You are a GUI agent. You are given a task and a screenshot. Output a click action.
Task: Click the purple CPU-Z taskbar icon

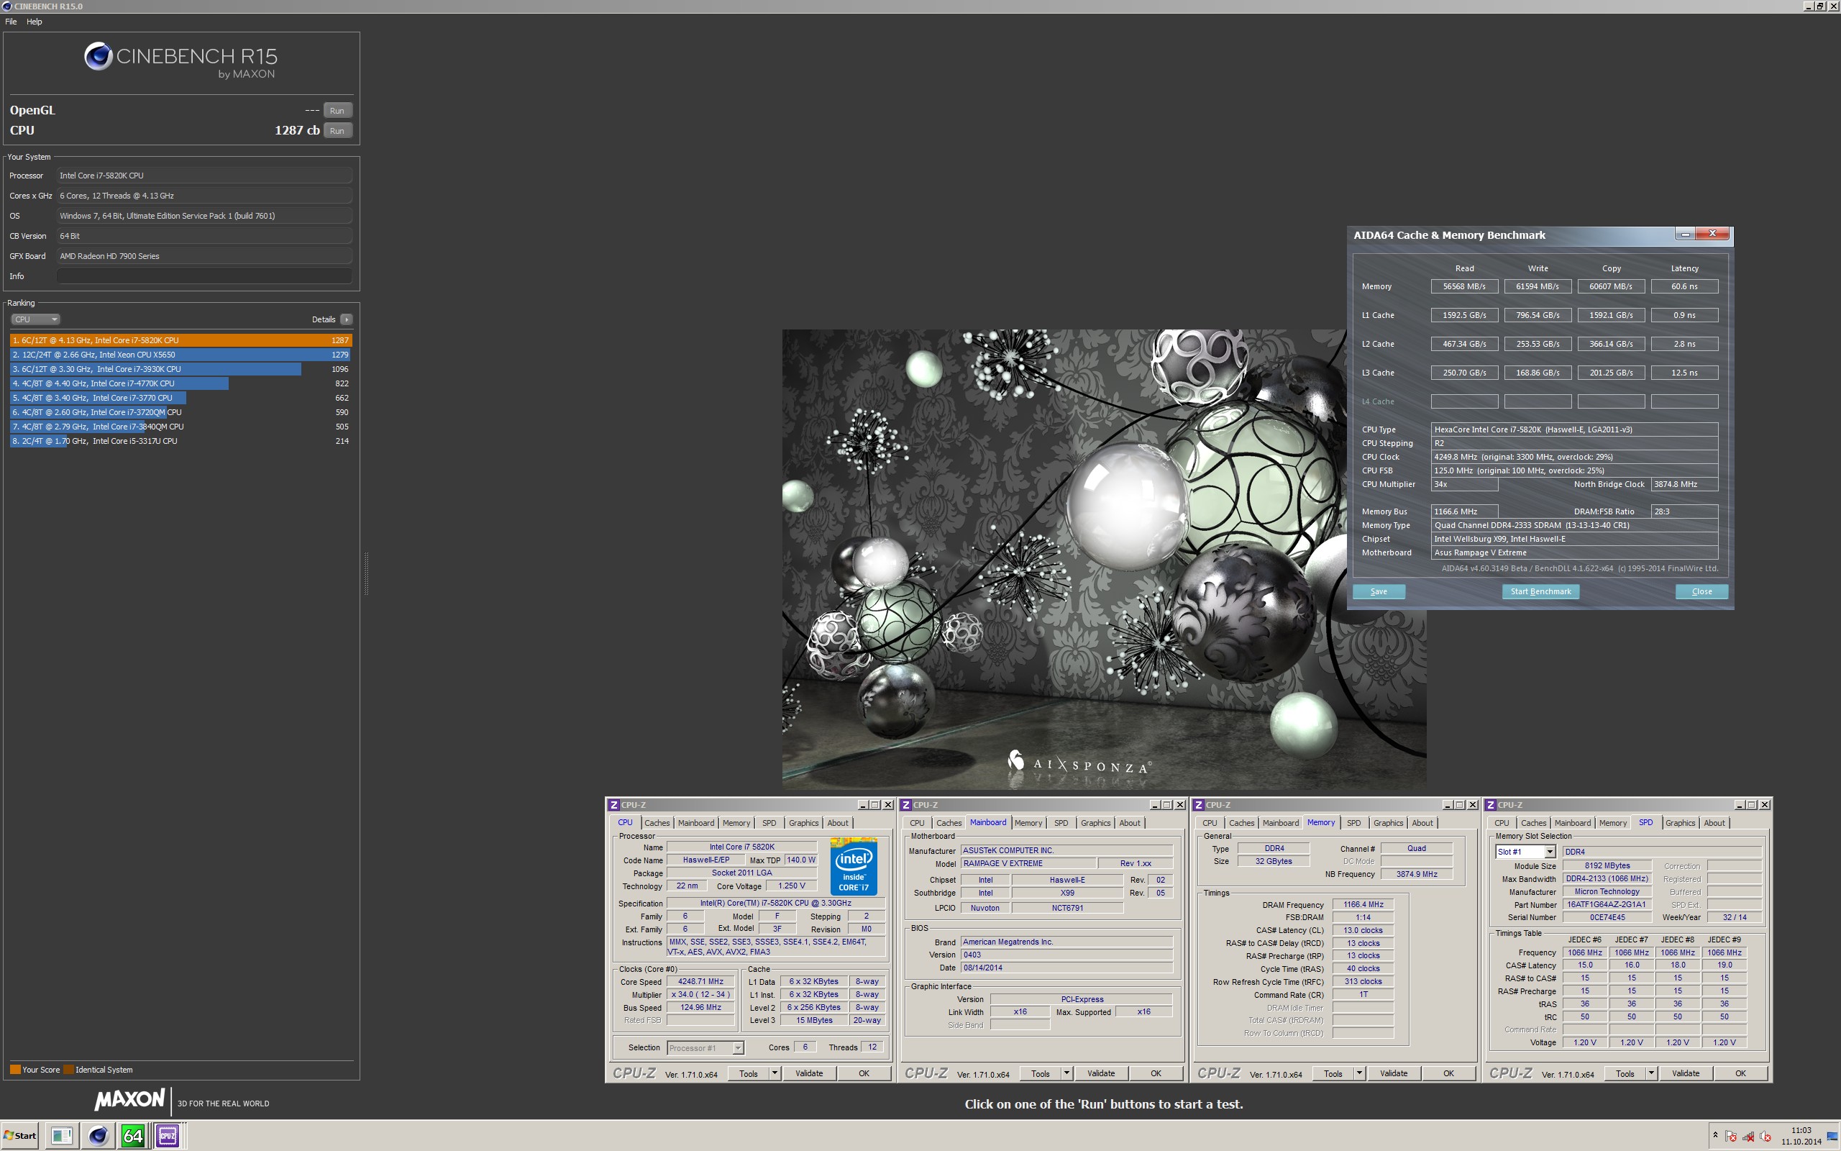168,1136
